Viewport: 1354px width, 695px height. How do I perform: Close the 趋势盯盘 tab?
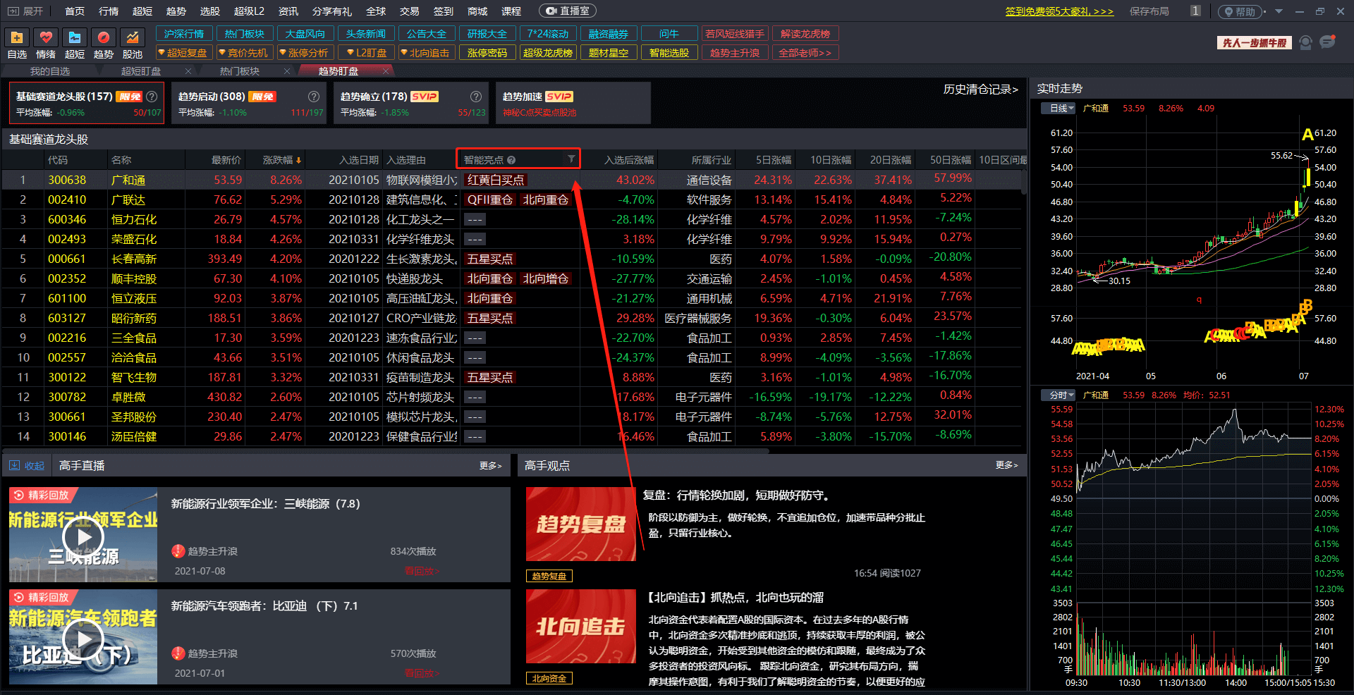coord(386,71)
